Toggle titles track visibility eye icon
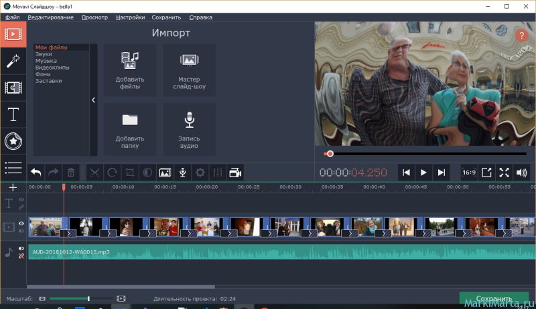This screenshot has height=309, width=536. [x=21, y=200]
